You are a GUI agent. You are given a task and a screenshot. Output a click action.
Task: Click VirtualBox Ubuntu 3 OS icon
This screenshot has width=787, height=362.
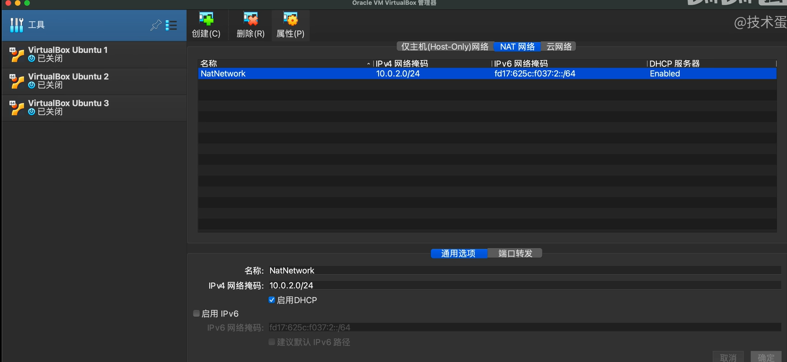coord(17,107)
